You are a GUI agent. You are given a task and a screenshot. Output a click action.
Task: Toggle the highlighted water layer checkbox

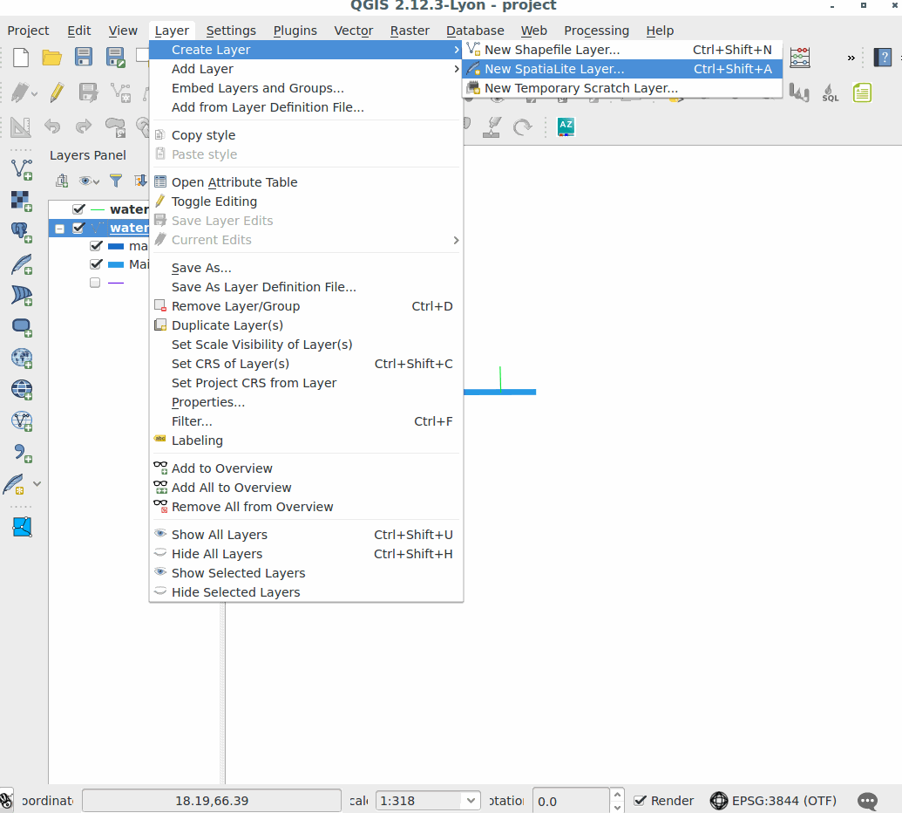click(x=78, y=228)
